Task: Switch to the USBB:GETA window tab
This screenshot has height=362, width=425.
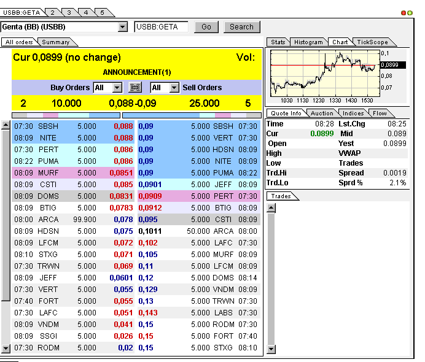Action: click(21, 12)
